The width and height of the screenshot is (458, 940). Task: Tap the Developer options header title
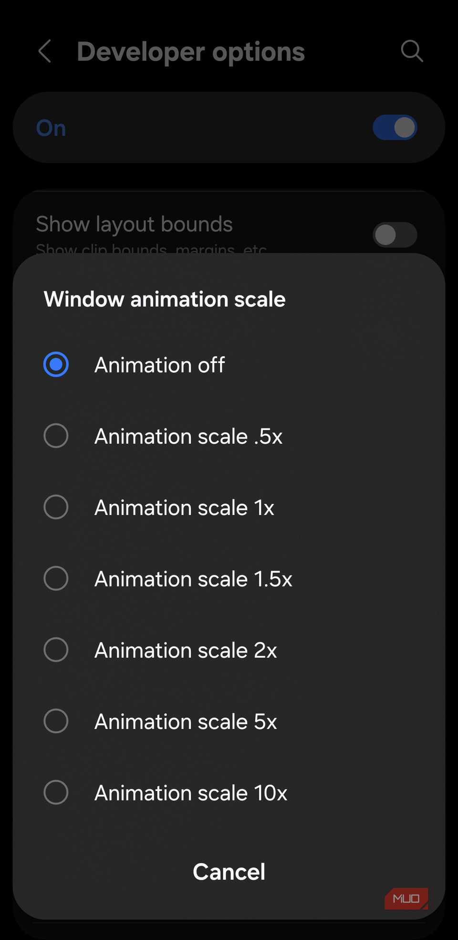pyautogui.click(x=191, y=51)
